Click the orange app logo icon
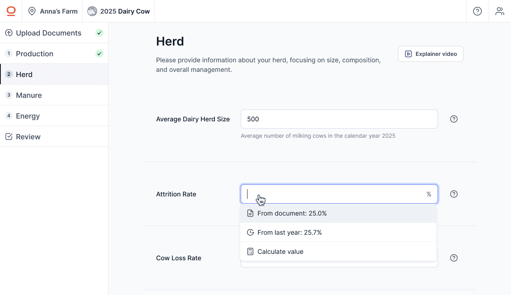 point(11,11)
